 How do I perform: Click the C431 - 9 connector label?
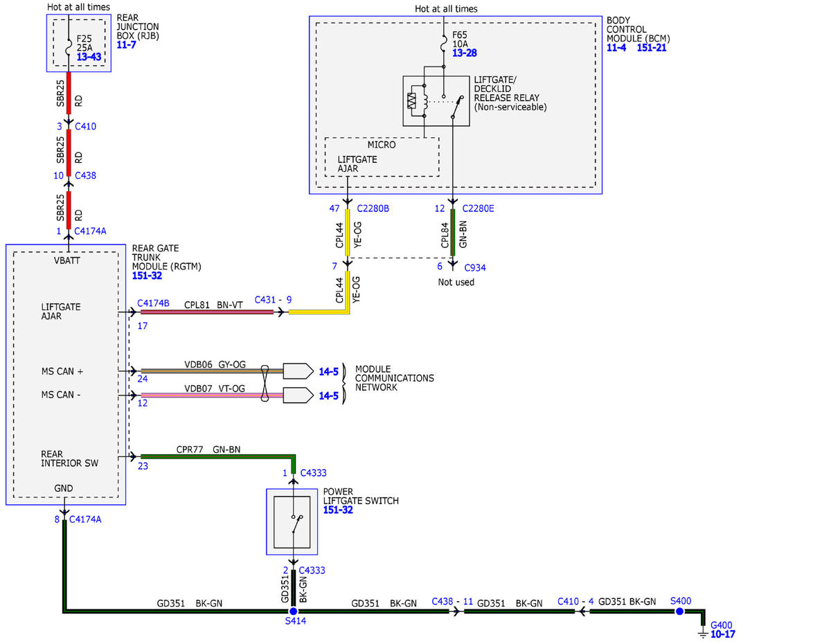[273, 301]
